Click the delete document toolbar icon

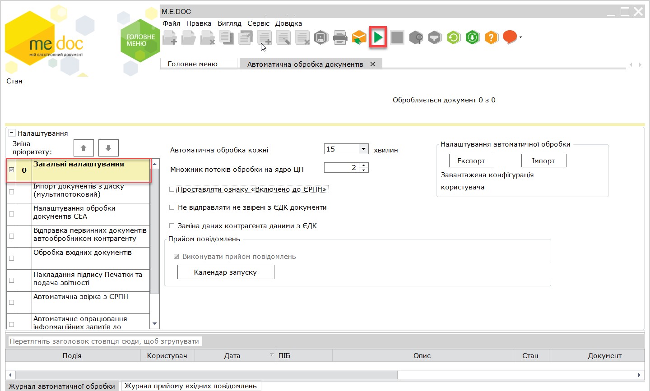click(208, 37)
